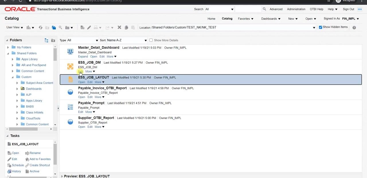Click the Show/Hide Folders panel icon
Image resolution: width=367 pixels, height=178 pixels.
point(54,27)
